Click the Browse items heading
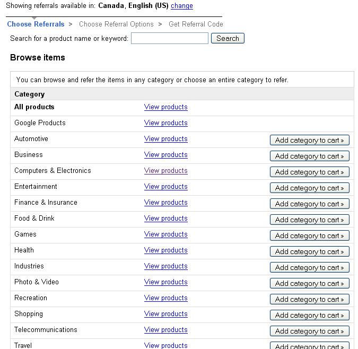 point(38,57)
